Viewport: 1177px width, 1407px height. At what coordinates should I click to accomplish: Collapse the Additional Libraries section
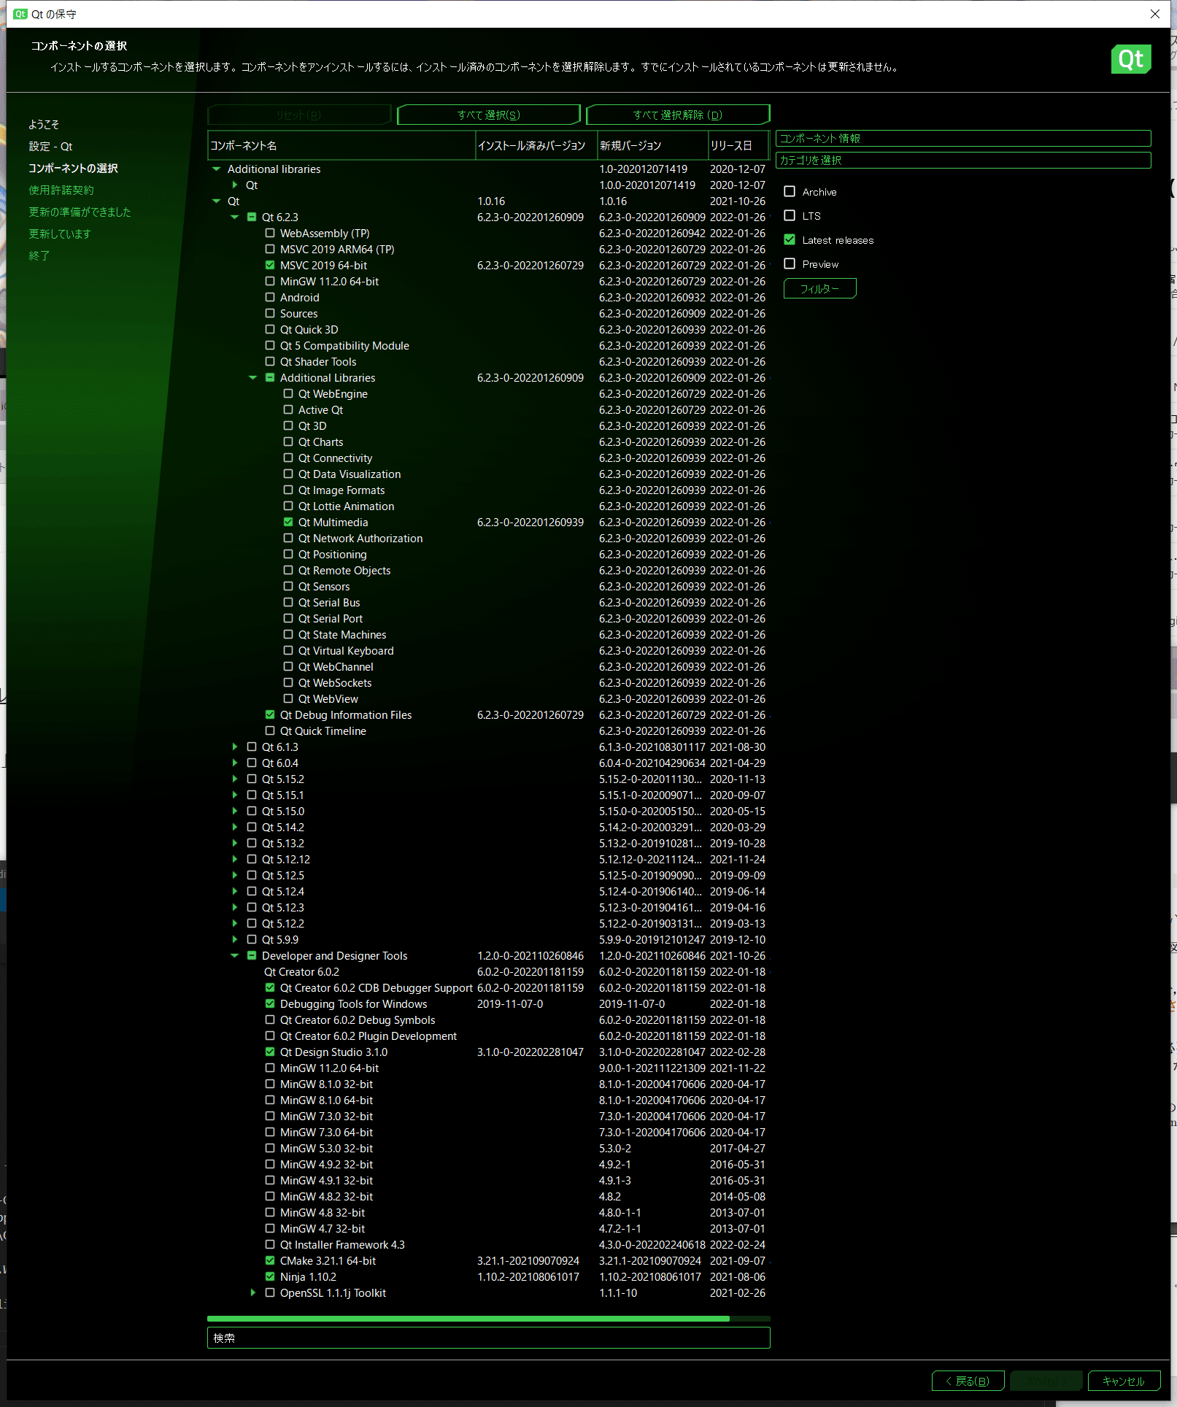click(x=252, y=377)
